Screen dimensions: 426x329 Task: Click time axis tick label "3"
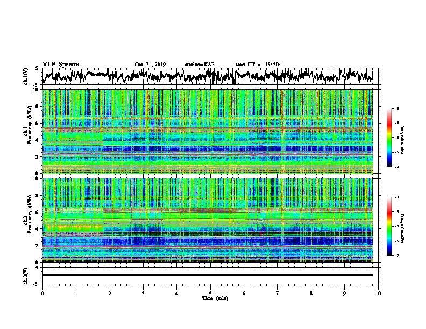pyautogui.click(x=143, y=294)
